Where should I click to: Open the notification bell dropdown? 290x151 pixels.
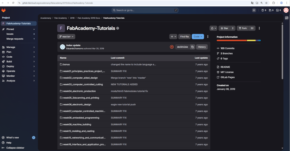213,28
